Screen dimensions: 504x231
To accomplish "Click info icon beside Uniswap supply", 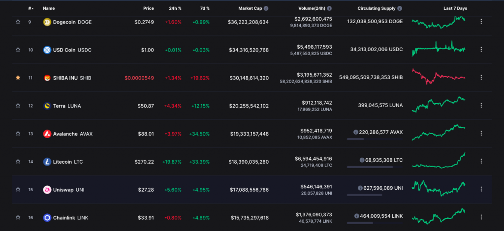I will click(x=360, y=188).
